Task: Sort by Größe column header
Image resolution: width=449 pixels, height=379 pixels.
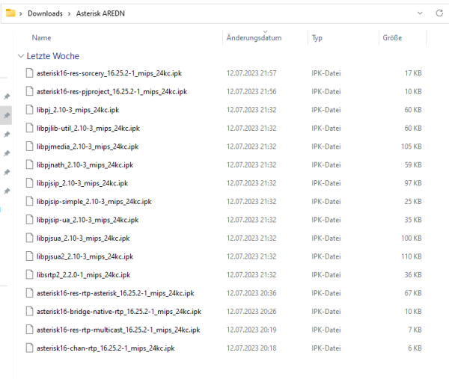Action: click(x=392, y=38)
